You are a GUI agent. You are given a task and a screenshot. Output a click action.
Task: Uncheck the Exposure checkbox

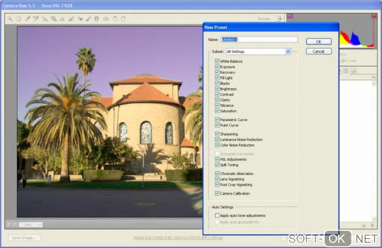tap(217, 67)
